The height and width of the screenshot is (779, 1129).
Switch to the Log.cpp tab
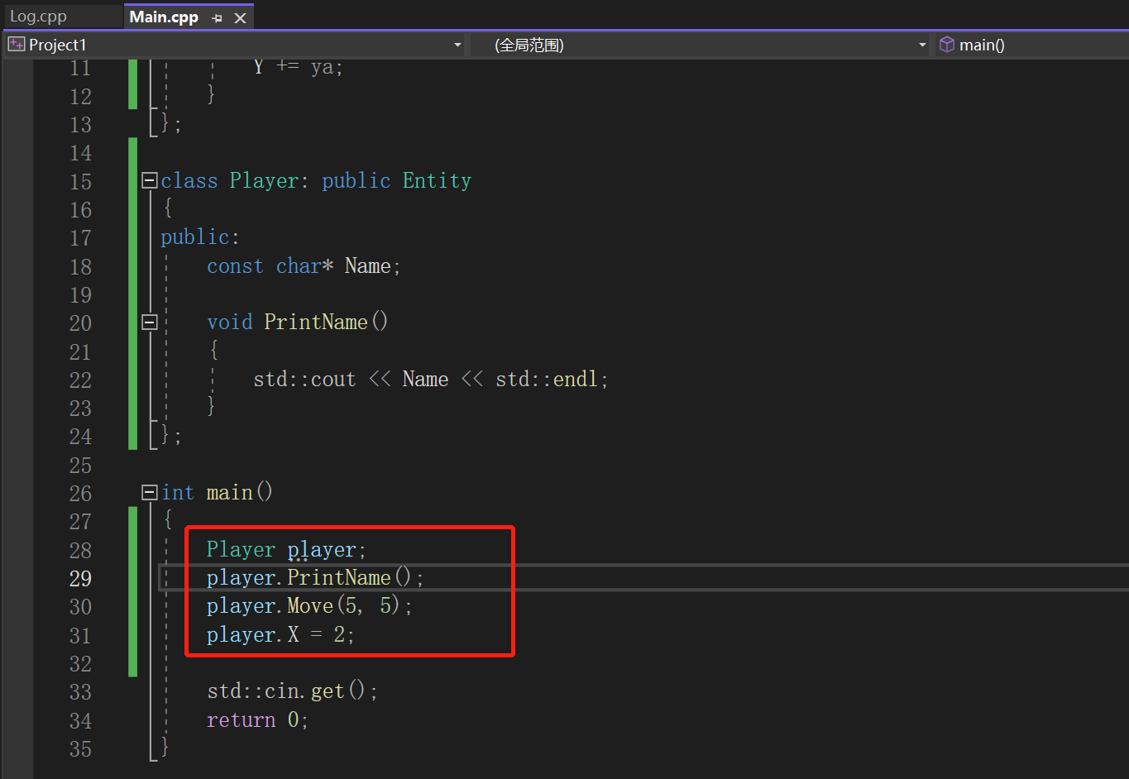[38, 17]
